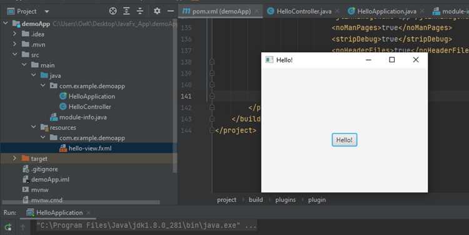Switch to module-info tab
Viewport: 469px width, 235px height.
(450, 11)
